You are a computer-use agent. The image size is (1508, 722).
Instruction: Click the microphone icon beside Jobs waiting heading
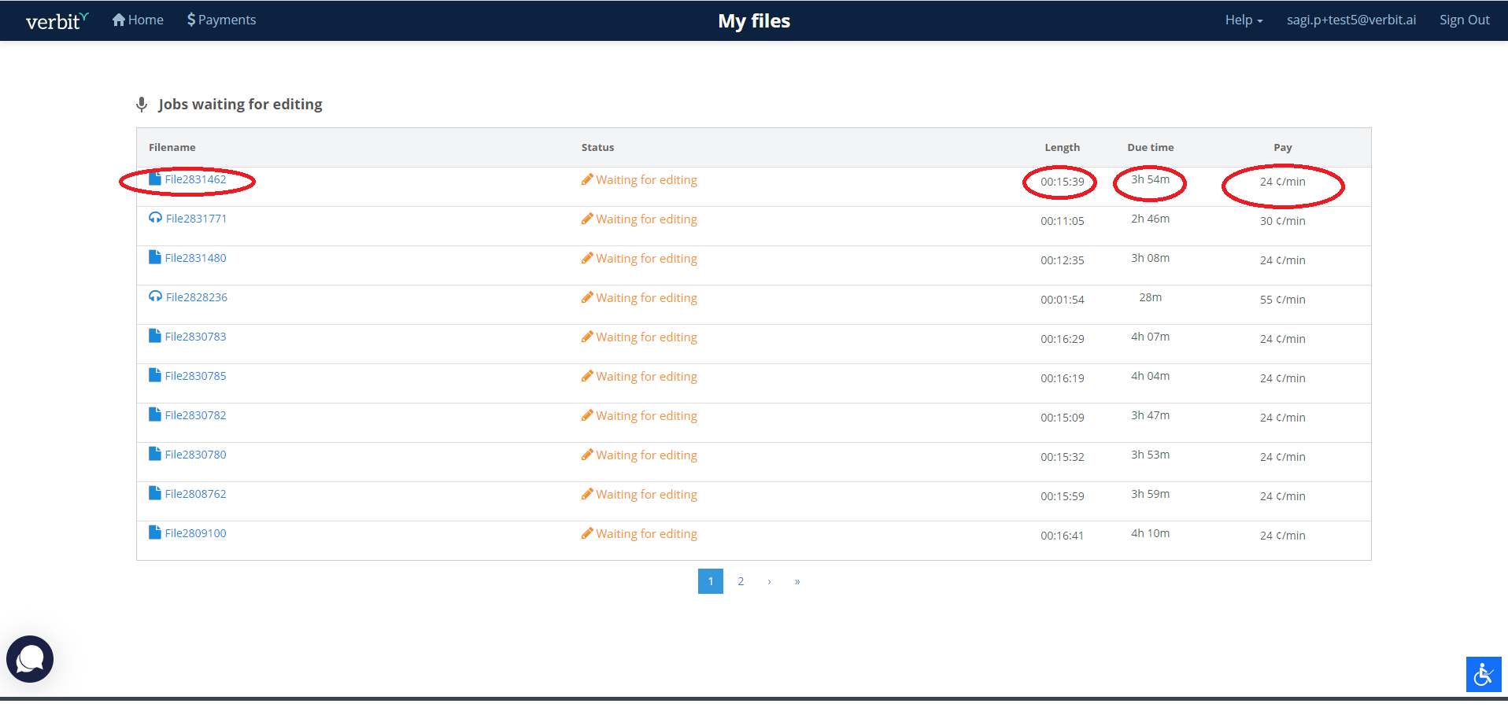tap(142, 103)
